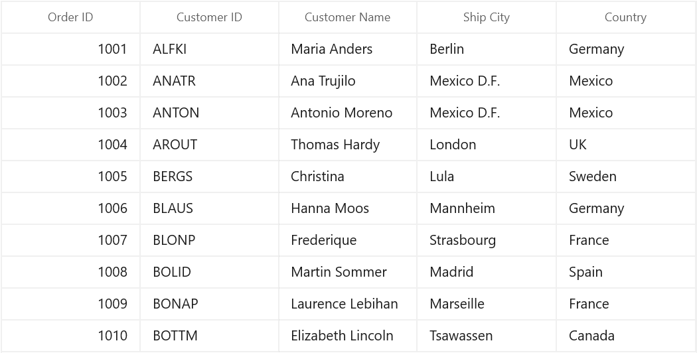Select the Maria Anders name cell
The height and width of the screenshot is (353, 697).
348,49
